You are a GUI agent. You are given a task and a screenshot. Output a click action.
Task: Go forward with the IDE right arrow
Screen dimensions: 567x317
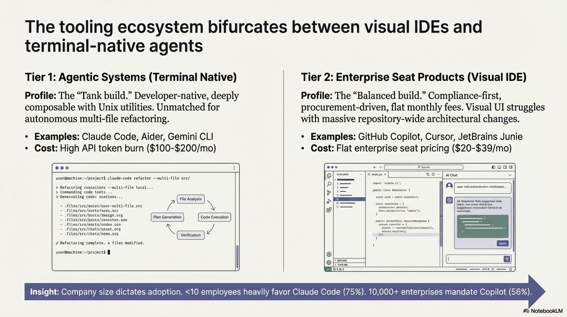click(x=380, y=167)
